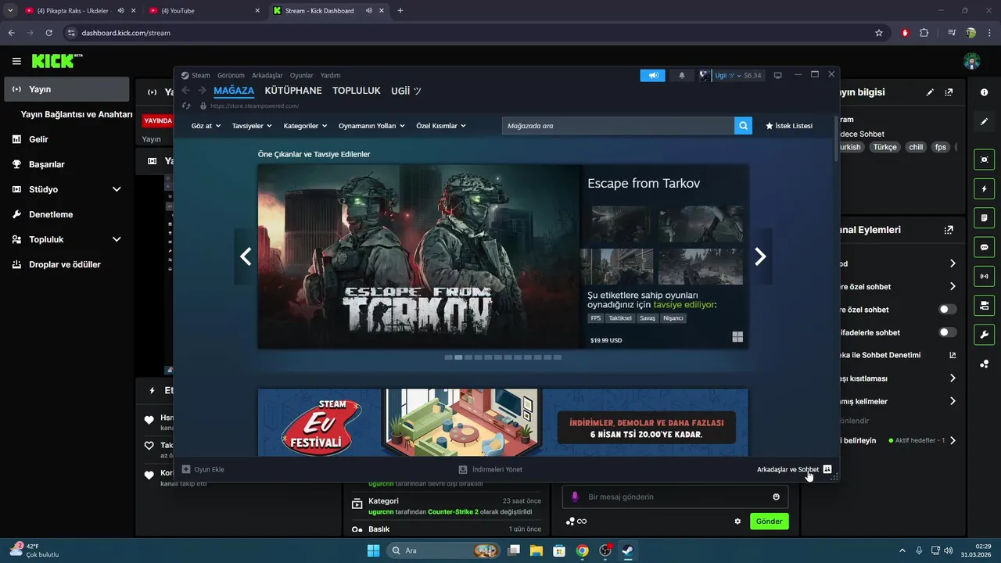Open kelimeler row chevron in Kanal Eylemleri
Viewport: 1001px width, 563px height.
click(953, 401)
